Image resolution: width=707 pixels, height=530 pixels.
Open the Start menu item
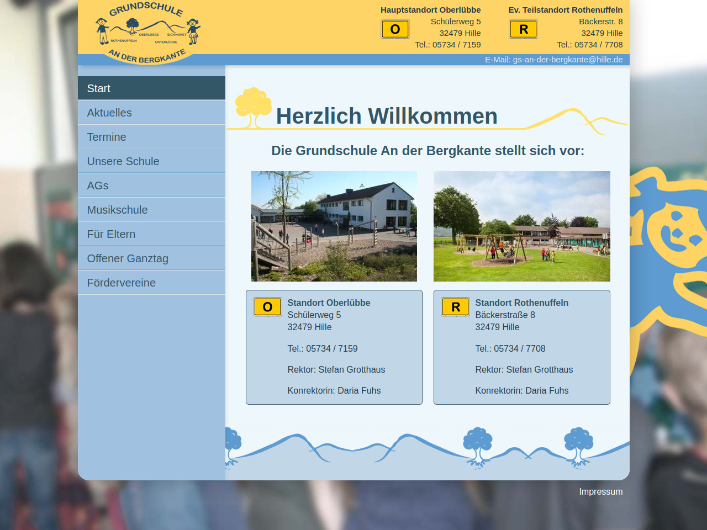coord(151,88)
